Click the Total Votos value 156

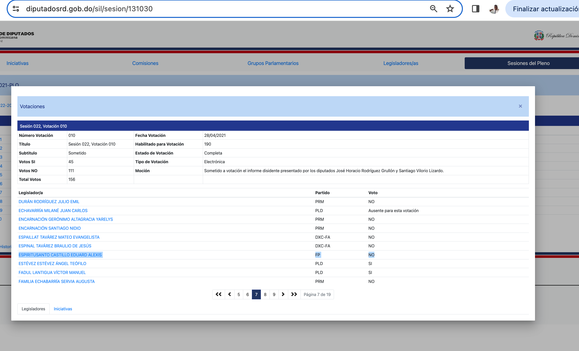(72, 179)
